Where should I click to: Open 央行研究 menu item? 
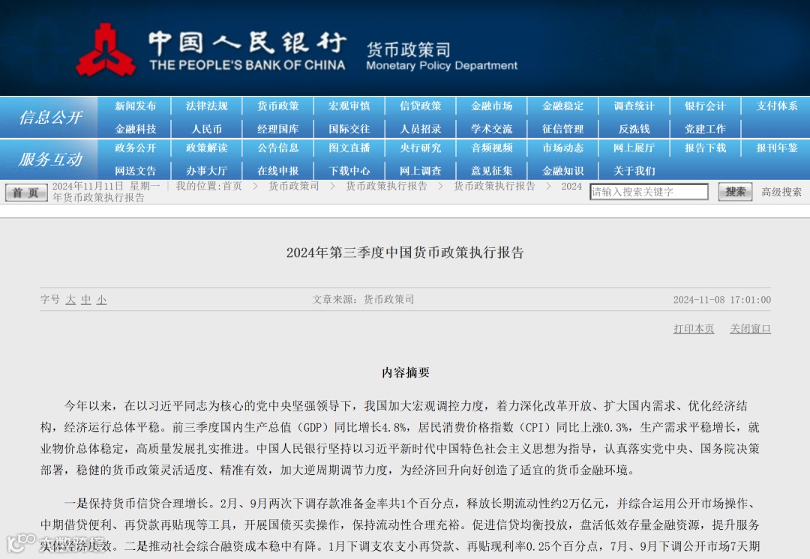click(x=421, y=148)
